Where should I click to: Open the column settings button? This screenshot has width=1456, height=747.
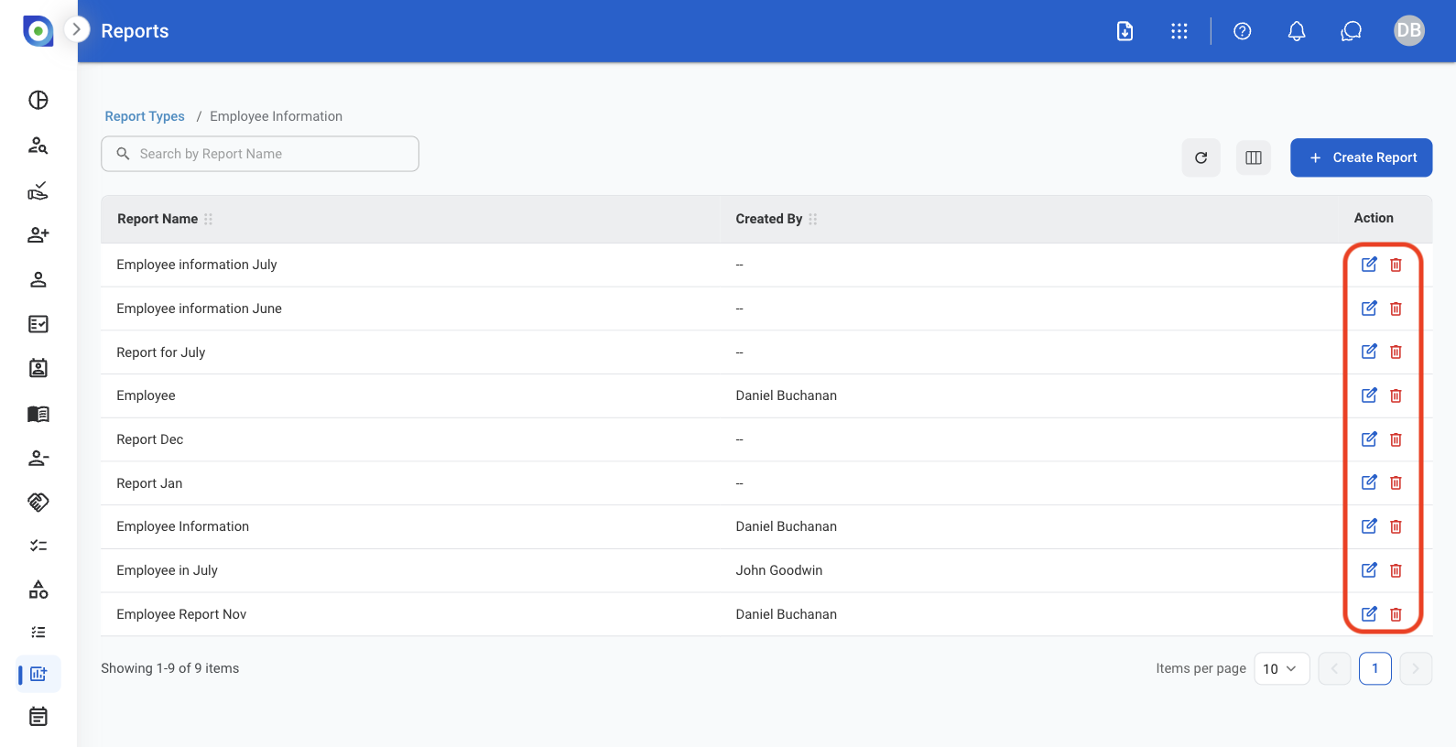coord(1254,157)
